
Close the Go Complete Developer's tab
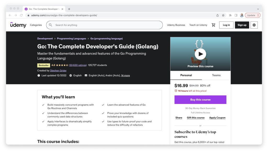pyautogui.click(x=62, y=9)
